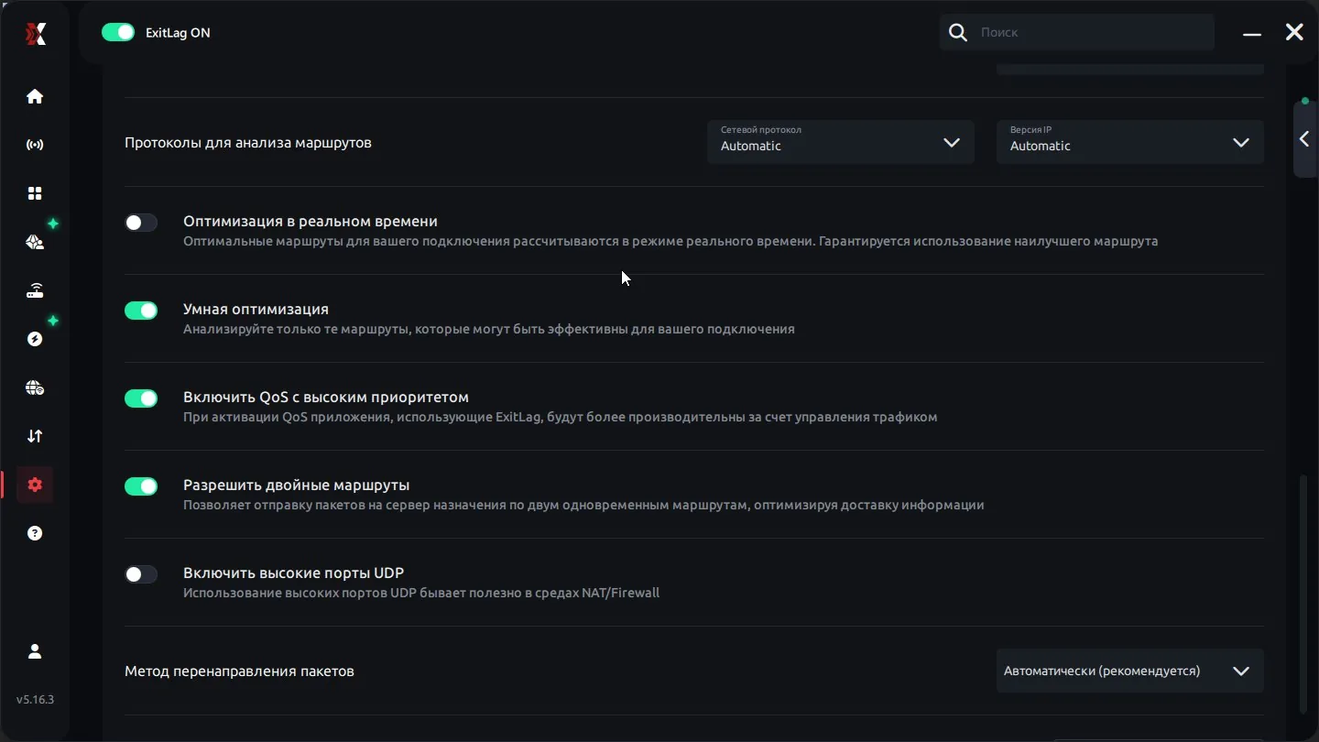Image resolution: width=1319 pixels, height=742 pixels.
Task: Click the description under Оптимизация в реальном времени
Action: [x=670, y=242]
